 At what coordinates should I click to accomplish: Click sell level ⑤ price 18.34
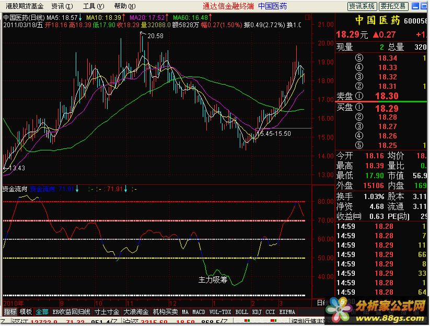pyautogui.click(x=387, y=58)
